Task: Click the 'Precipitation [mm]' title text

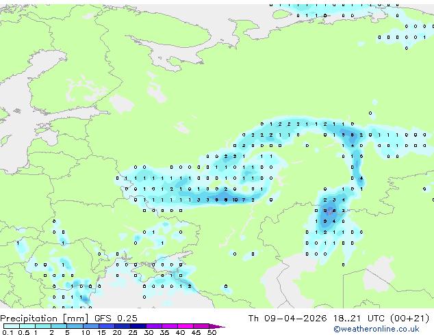Action: (x=44, y=319)
